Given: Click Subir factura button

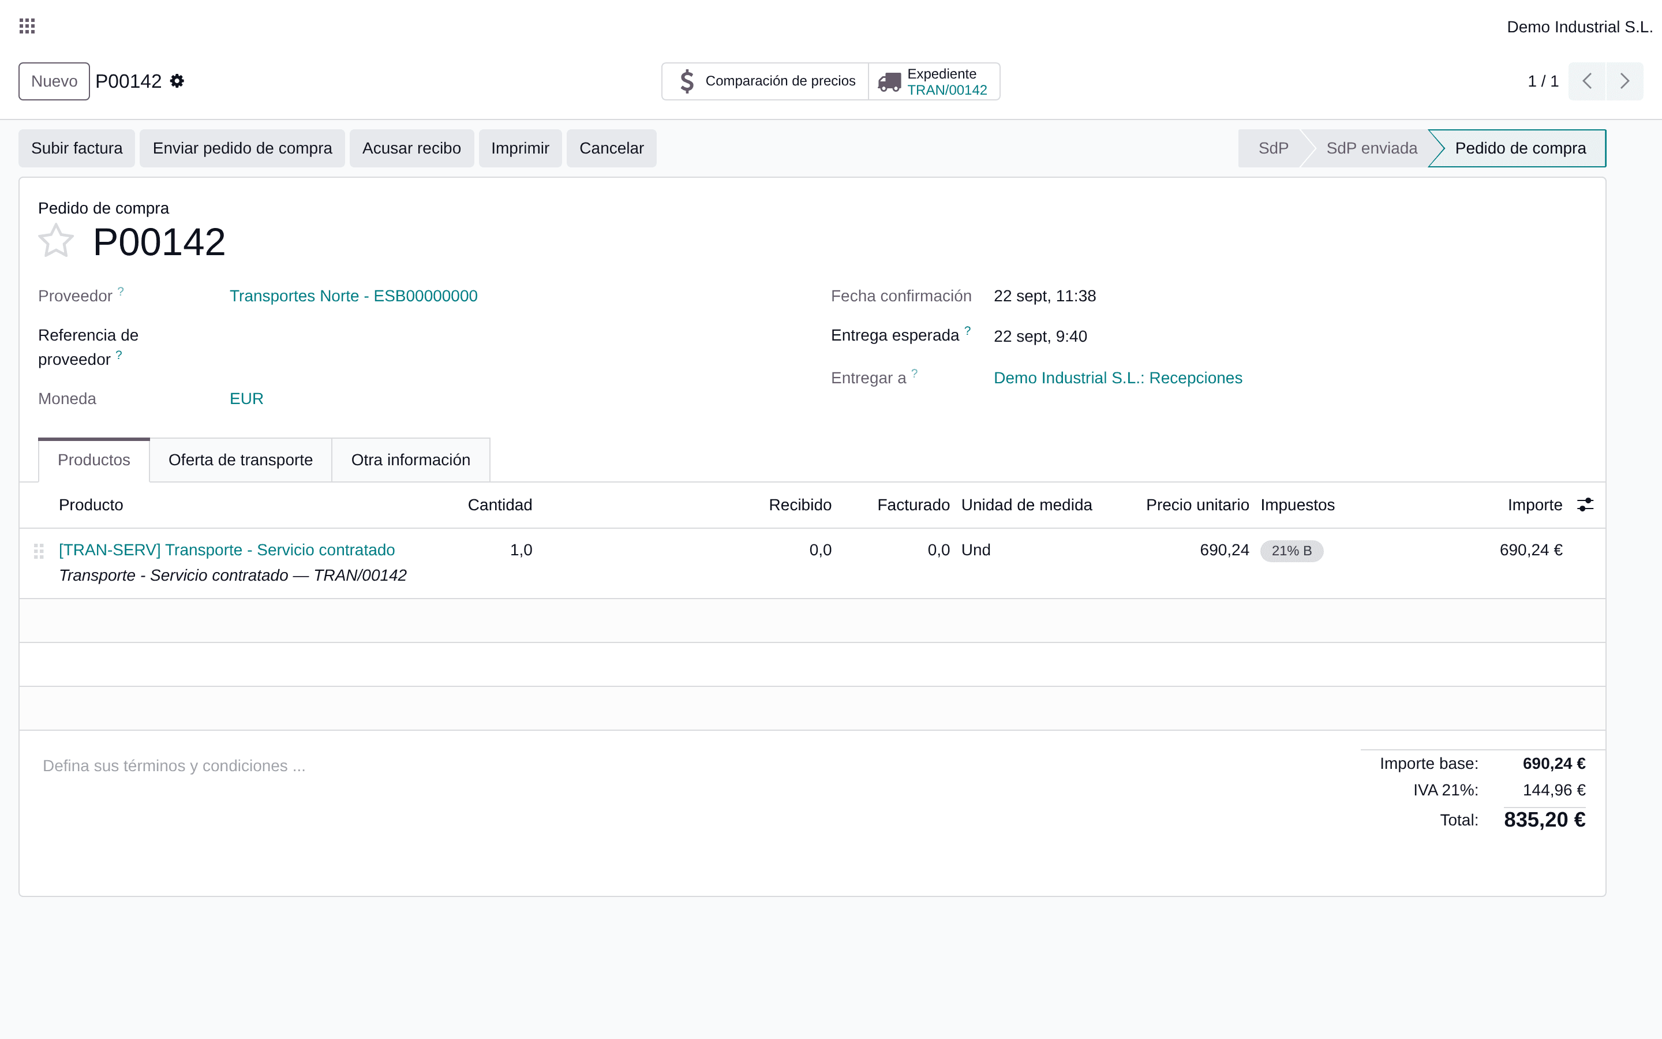Looking at the screenshot, I should pos(77,148).
